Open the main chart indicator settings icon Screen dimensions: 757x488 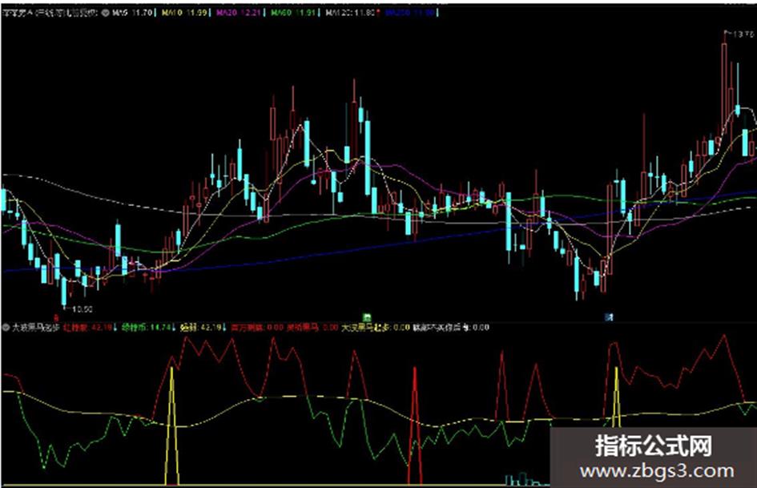click(105, 13)
